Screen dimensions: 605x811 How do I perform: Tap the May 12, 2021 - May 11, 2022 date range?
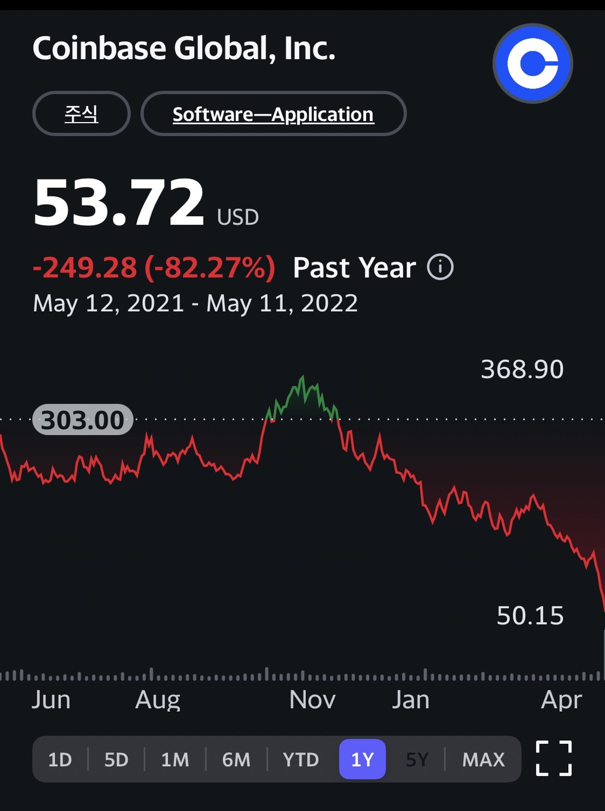click(195, 303)
